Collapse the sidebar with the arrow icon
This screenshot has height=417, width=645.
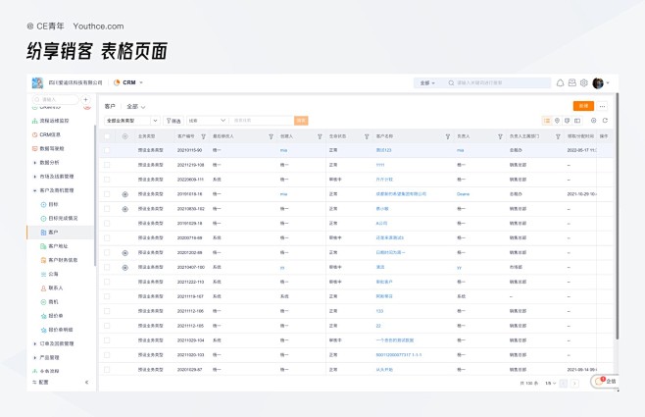click(87, 383)
